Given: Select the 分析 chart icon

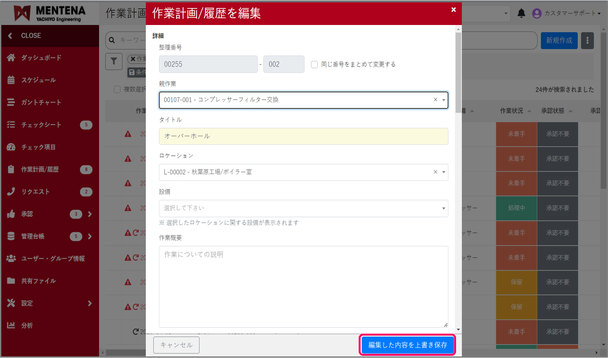Looking at the screenshot, I should coord(11,325).
